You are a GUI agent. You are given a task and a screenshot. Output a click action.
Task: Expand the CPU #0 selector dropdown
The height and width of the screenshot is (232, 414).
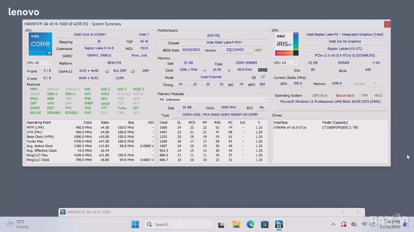coord(39,63)
